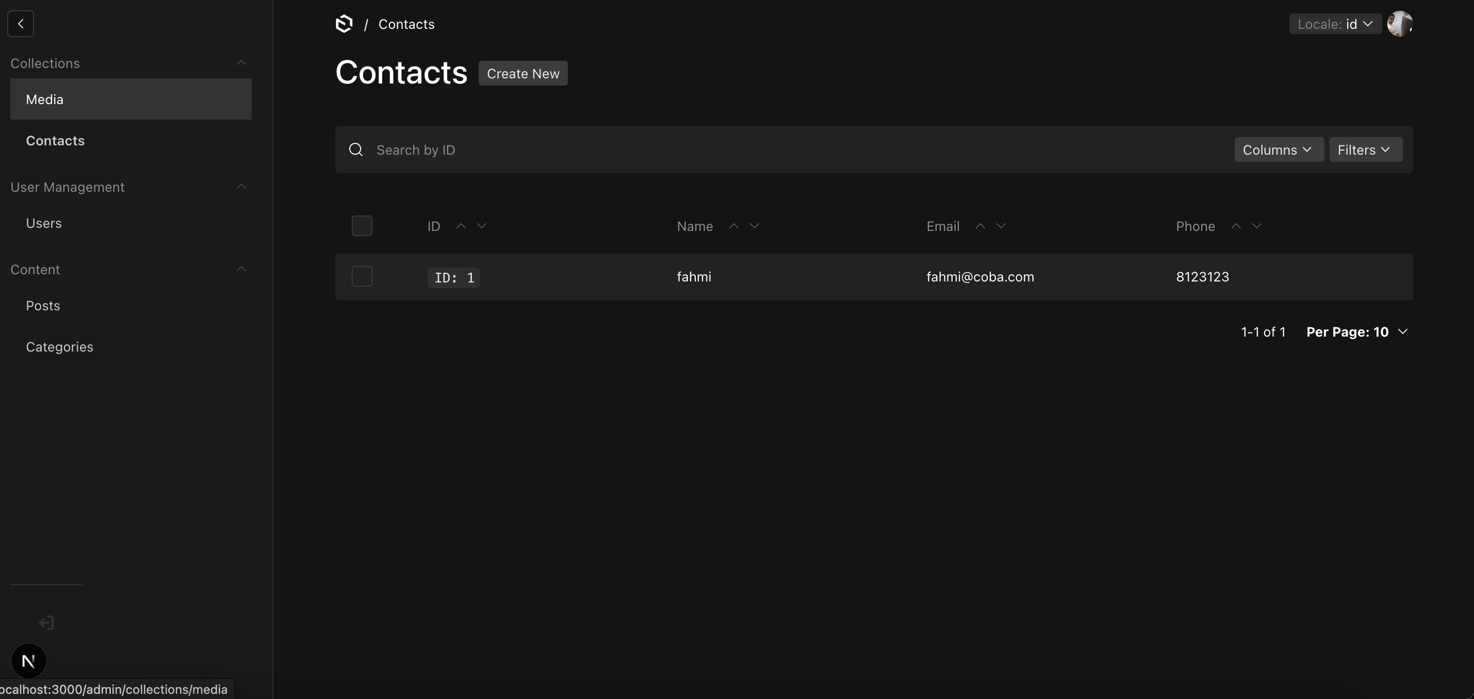Sort the ID column ascending

[461, 226]
